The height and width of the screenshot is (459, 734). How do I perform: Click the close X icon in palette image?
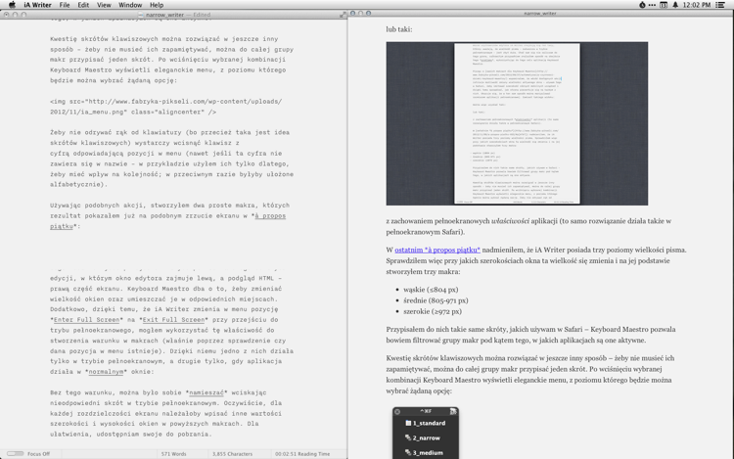[x=397, y=411]
